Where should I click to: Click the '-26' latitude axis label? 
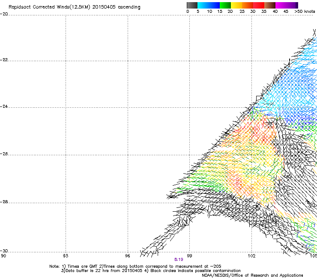pyautogui.click(x=4, y=154)
